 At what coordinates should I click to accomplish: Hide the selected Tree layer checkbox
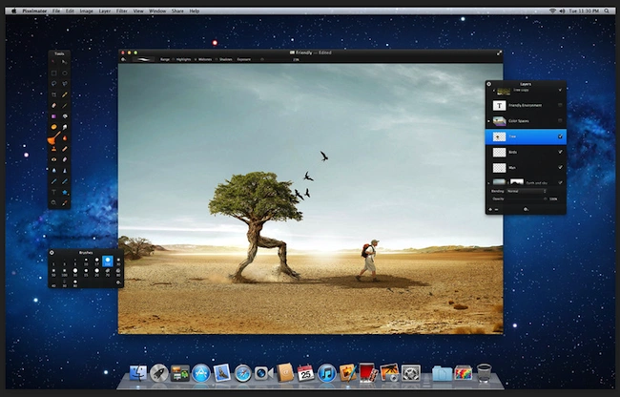[x=560, y=136]
